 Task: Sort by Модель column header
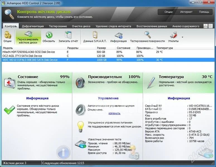[8, 48]
